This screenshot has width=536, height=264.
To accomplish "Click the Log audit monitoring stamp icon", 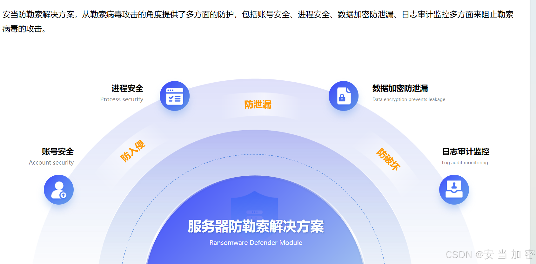I will pyautogui.click(x=454, y=190).
